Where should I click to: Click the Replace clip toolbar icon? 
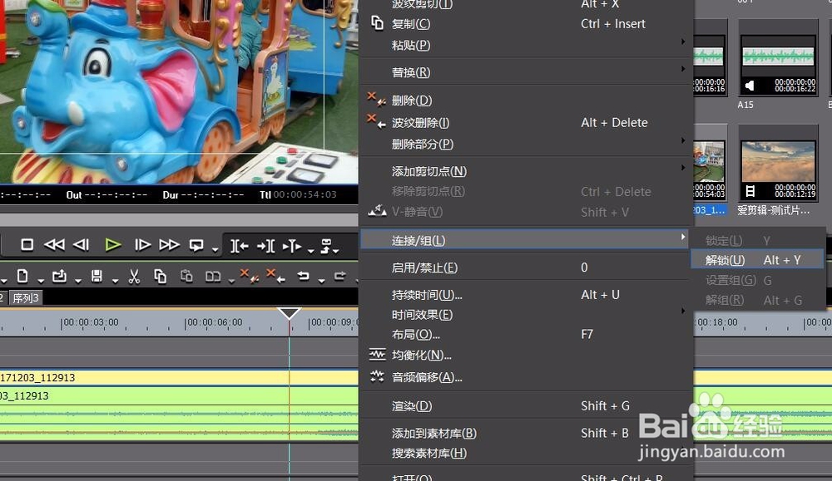(213, 277)
